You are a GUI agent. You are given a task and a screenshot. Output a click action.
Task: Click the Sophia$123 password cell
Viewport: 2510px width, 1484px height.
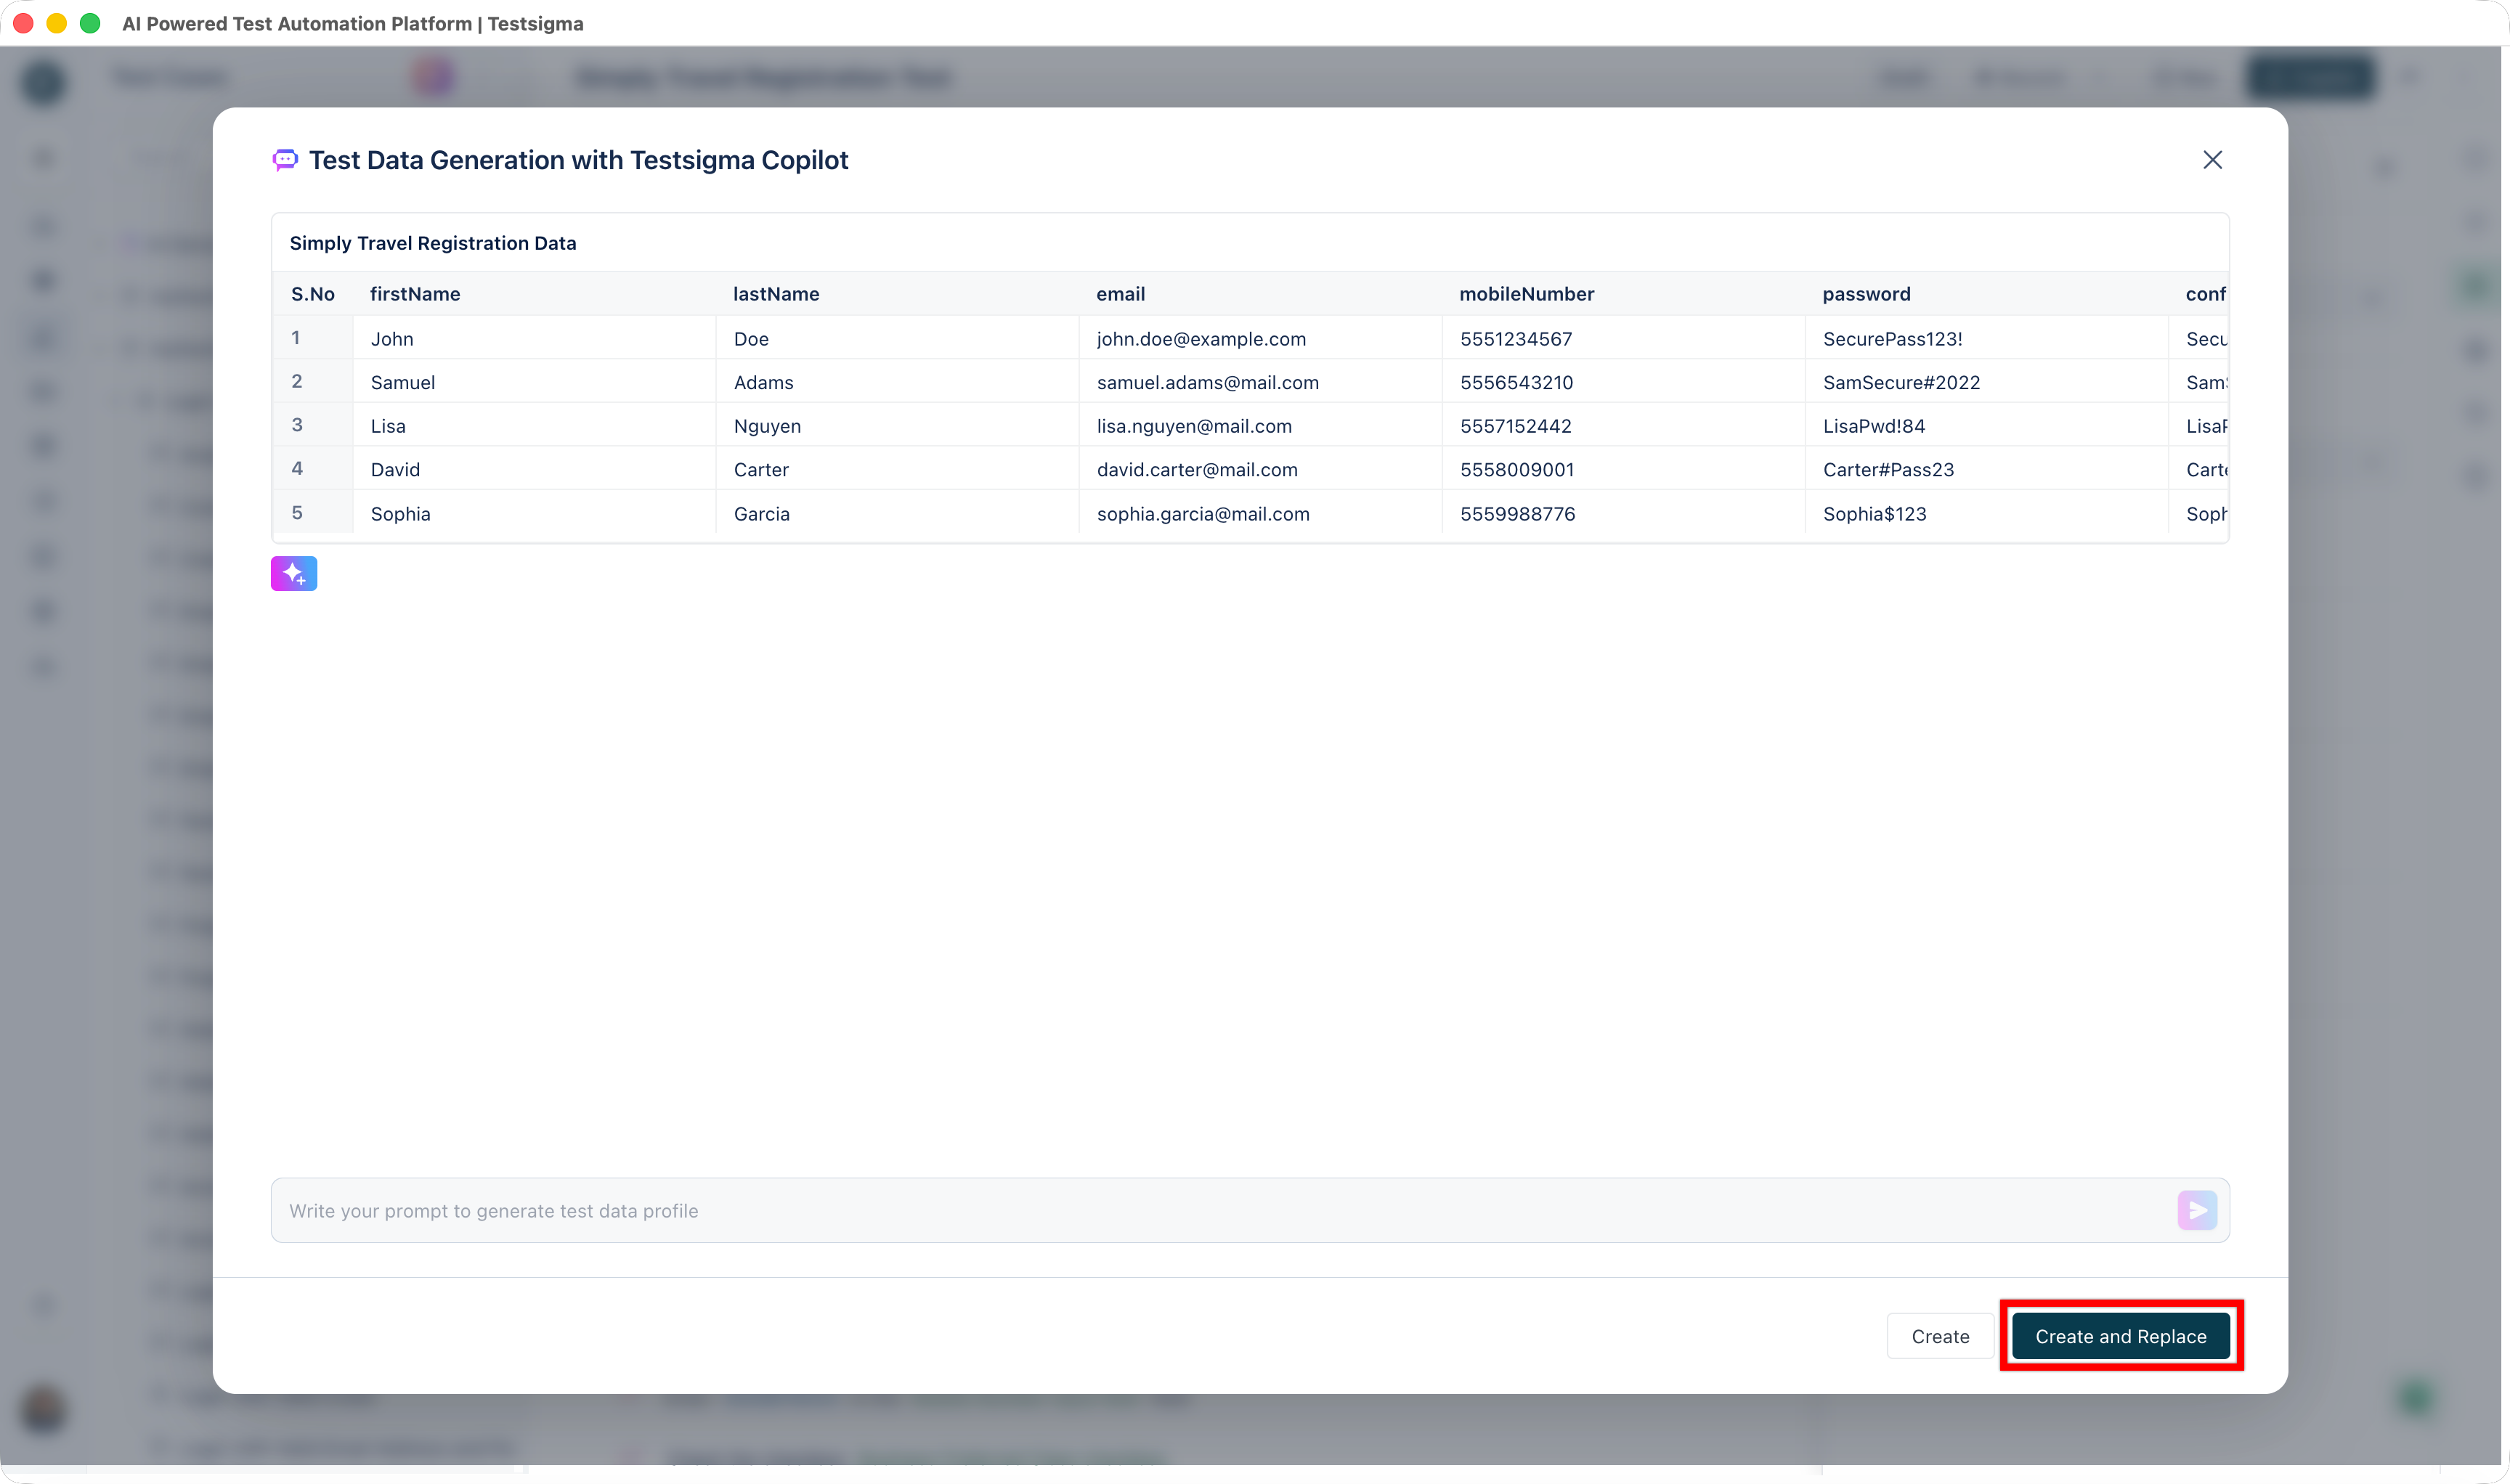1987,513
